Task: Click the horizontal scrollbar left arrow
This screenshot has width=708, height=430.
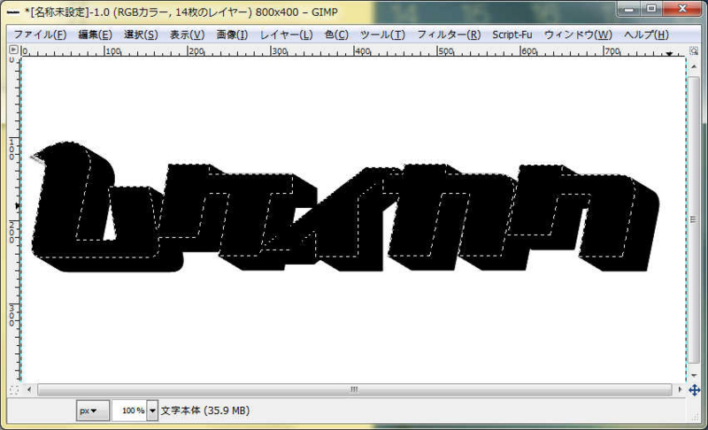Action: tap(29, 389)
